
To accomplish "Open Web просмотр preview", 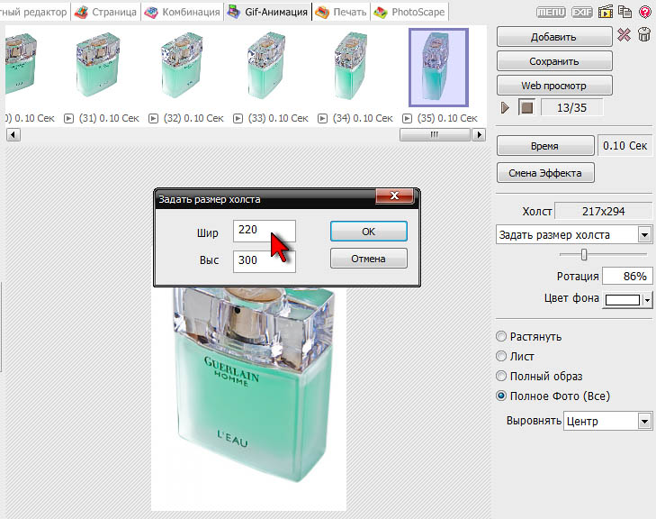I will 554,86.
